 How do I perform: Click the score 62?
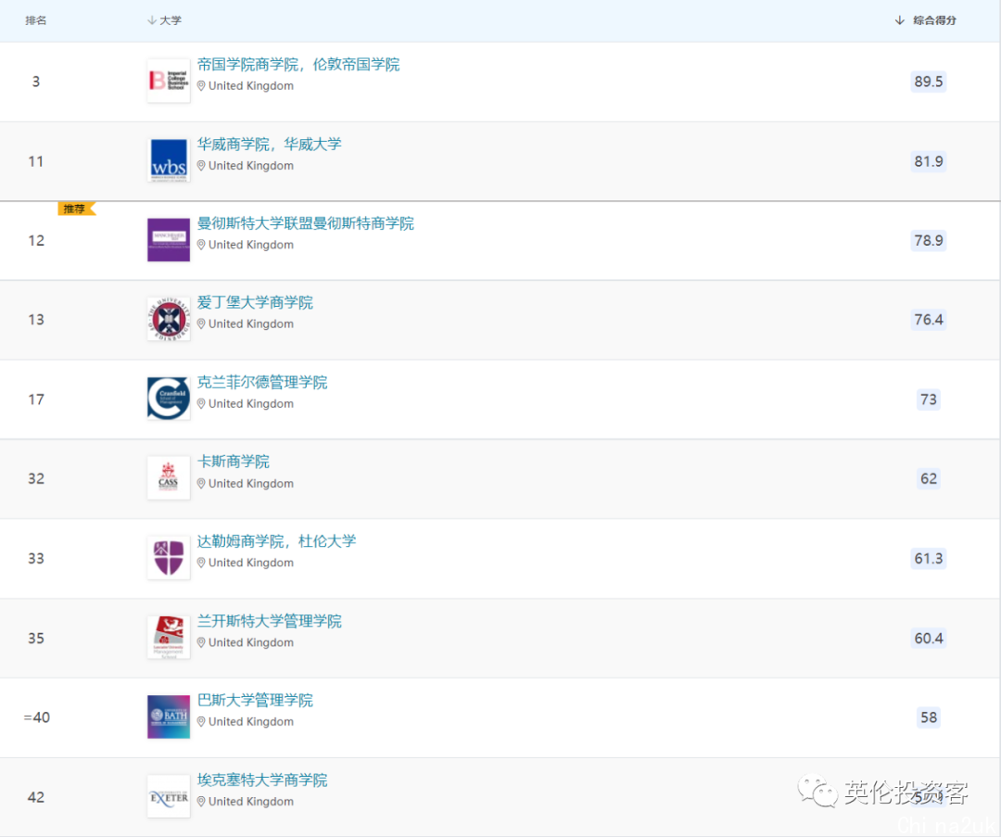coord(928,479)
